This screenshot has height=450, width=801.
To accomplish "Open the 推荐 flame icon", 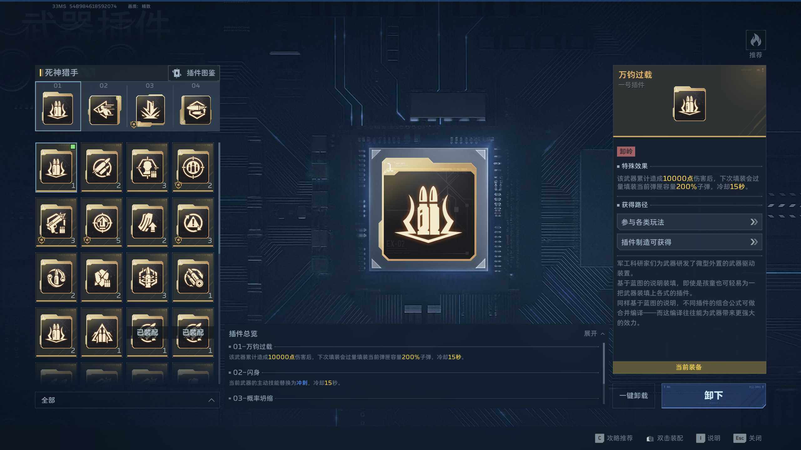I will (756, 40).
